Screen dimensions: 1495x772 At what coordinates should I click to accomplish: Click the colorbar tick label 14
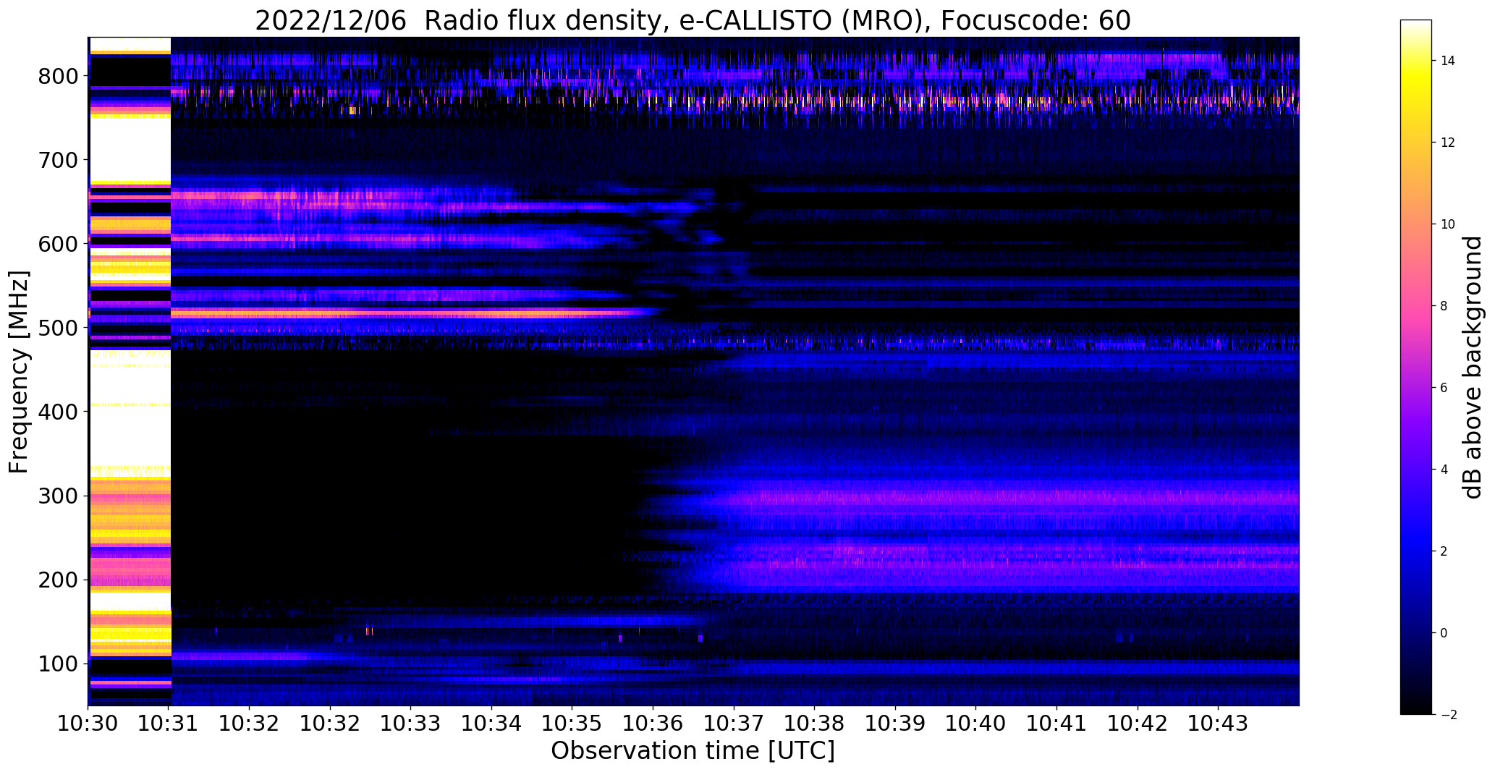(1448, 61)
